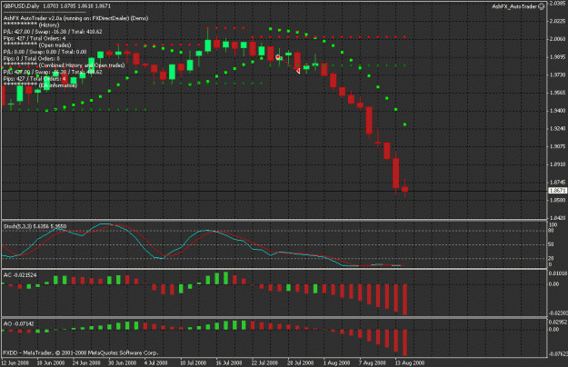Click the 1.8420 price scale value
This screenshot has width=568, height=367.
557,218
